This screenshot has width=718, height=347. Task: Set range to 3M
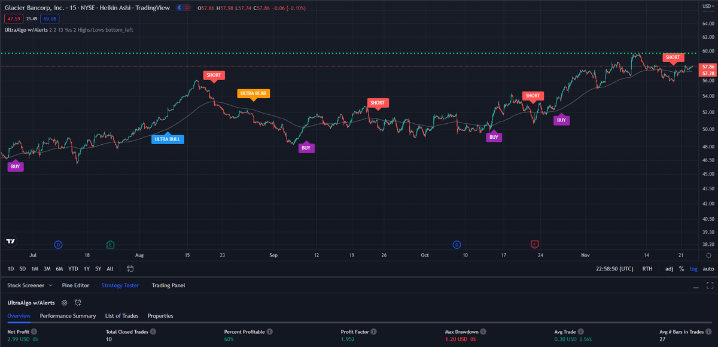[47, 269]
